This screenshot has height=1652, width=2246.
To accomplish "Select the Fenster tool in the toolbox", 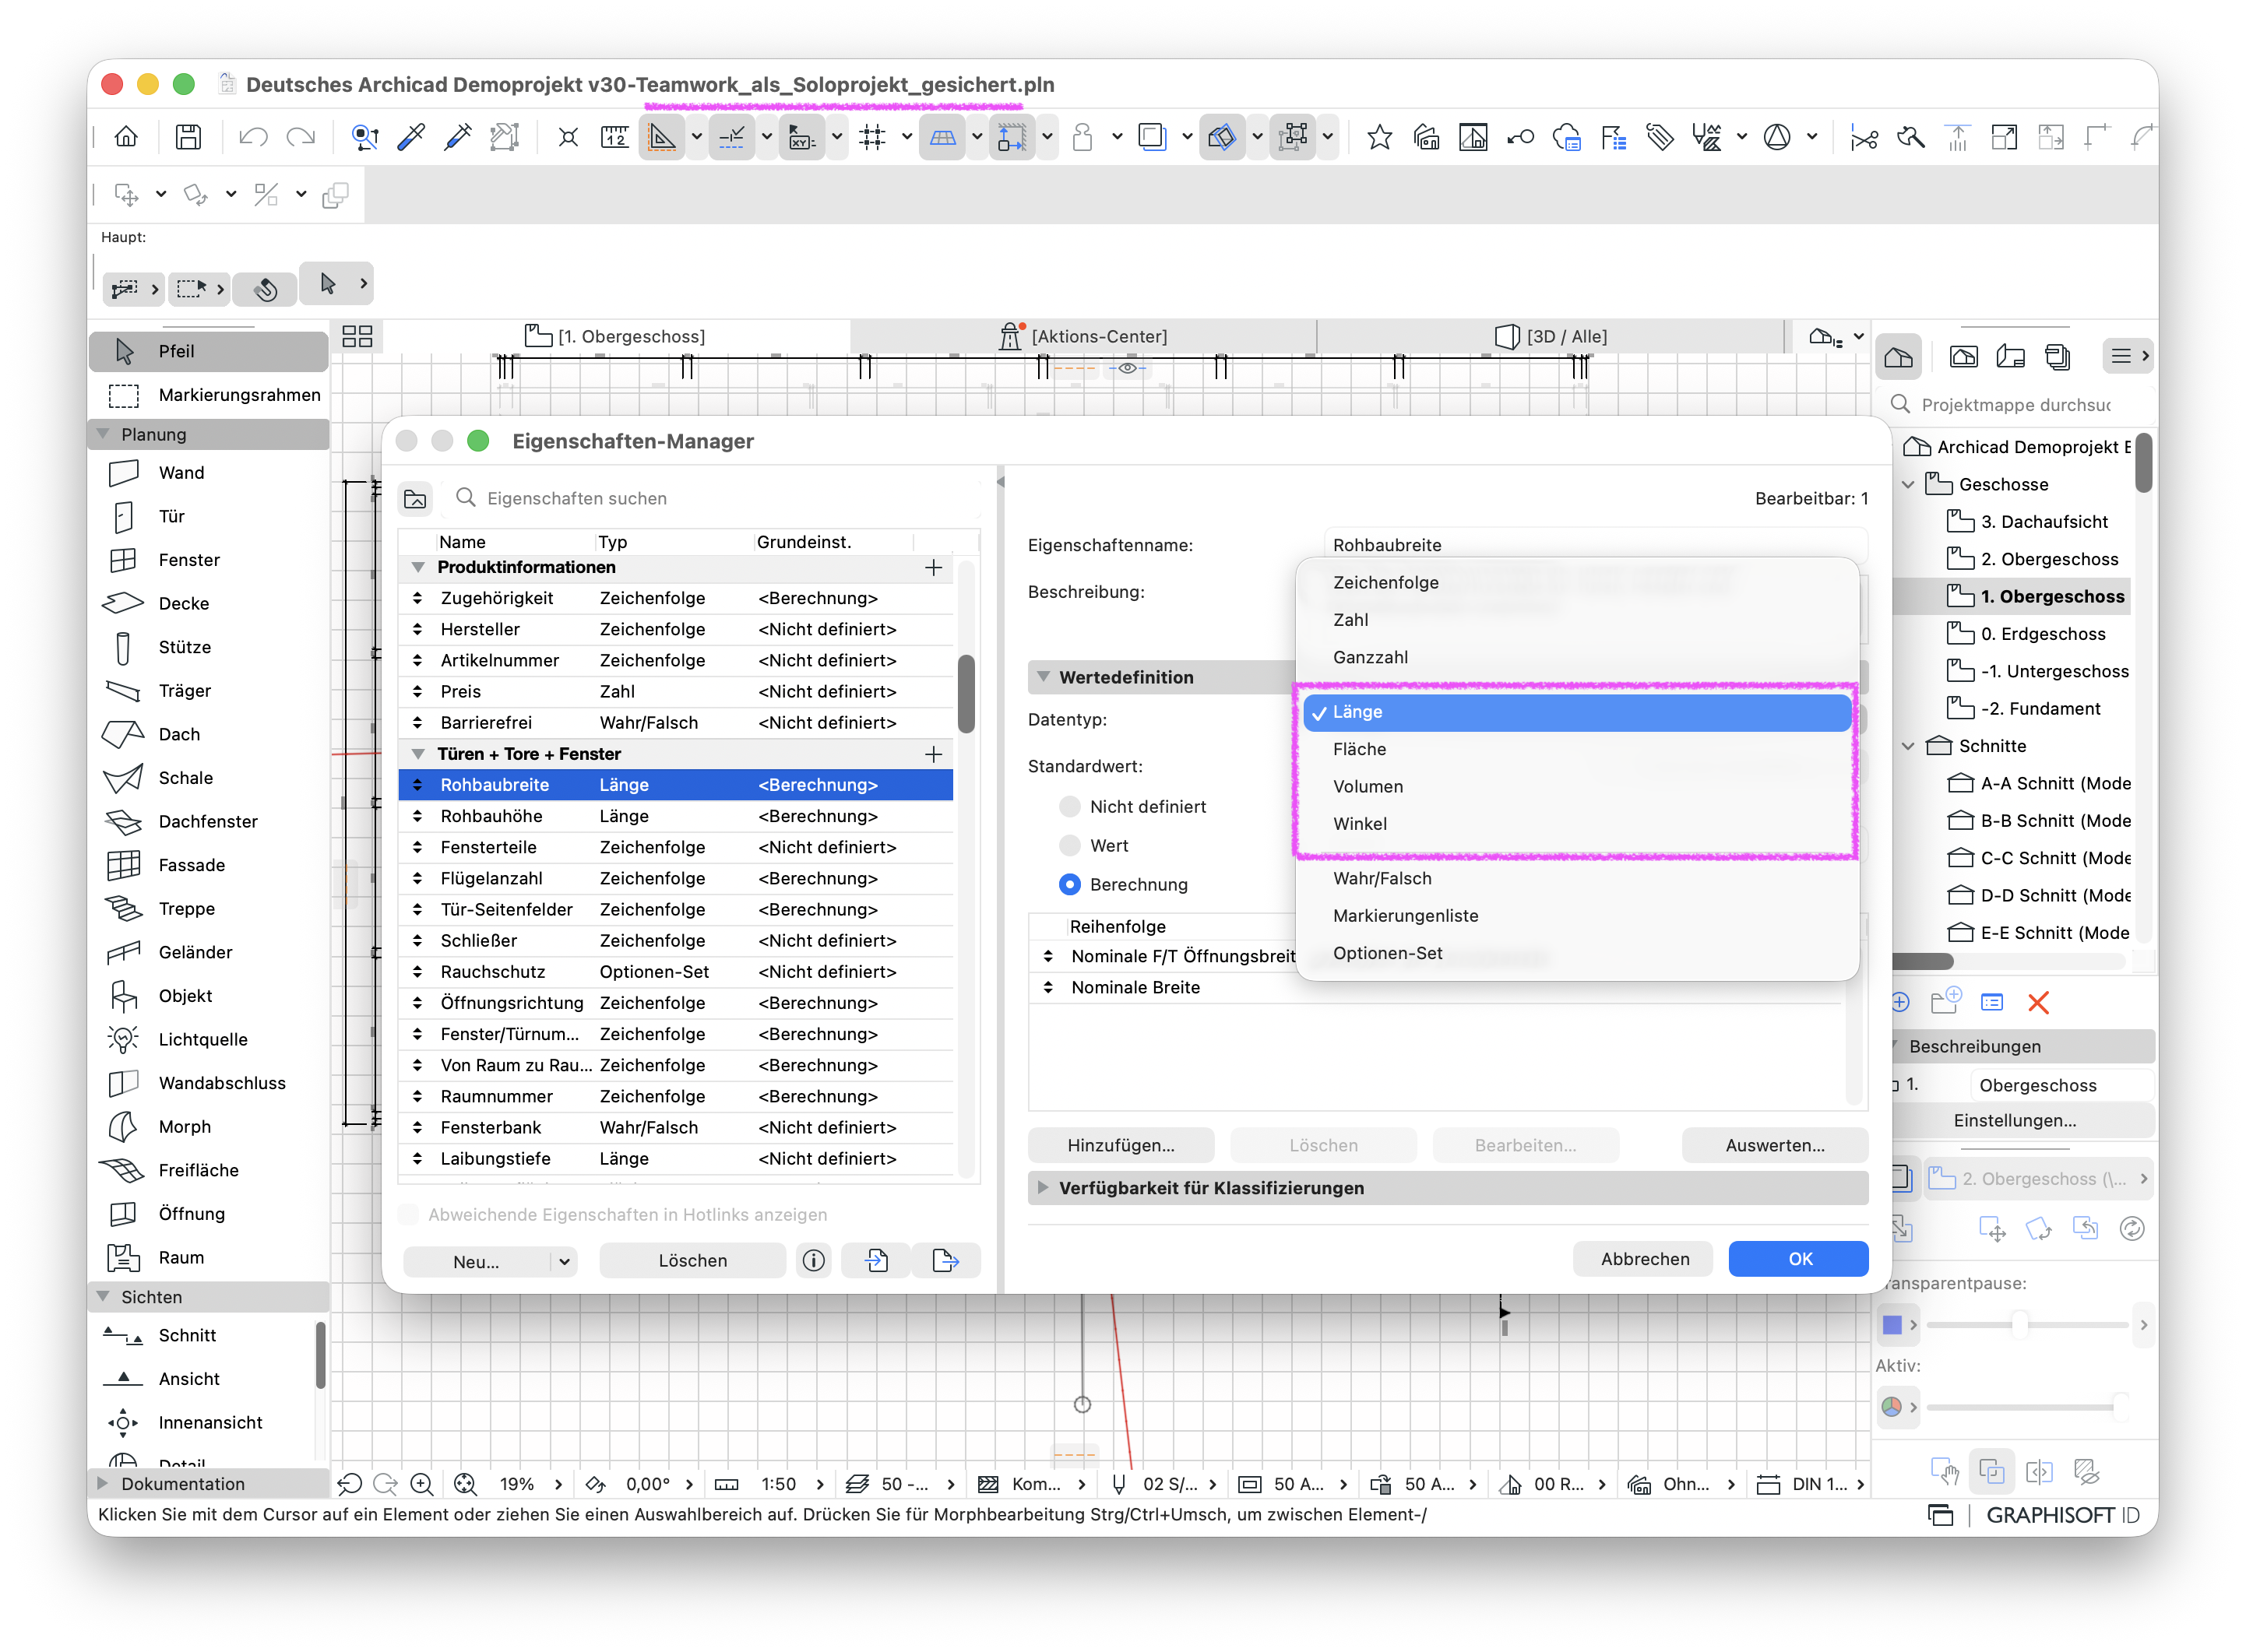I will 209,560.
